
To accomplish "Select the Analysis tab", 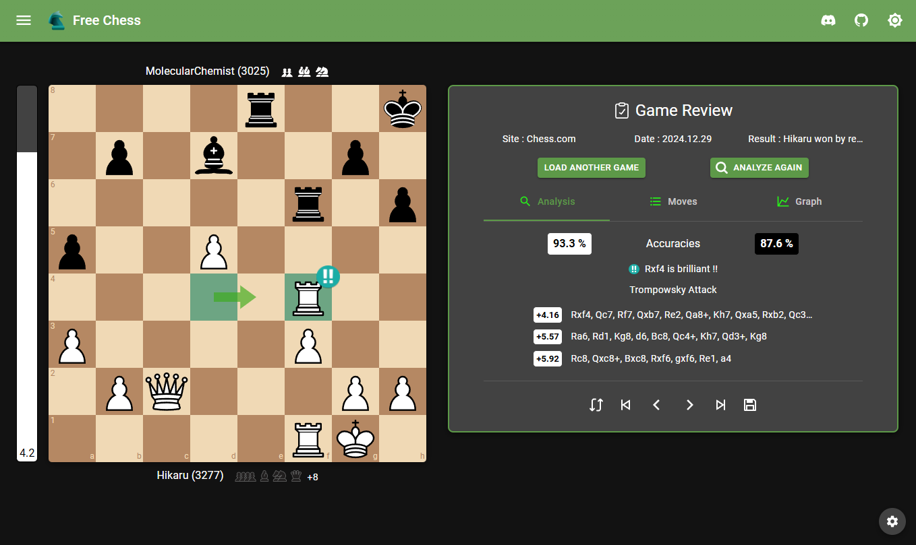I will pos(547,201).
